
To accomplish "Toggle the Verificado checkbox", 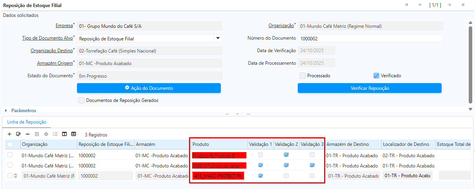I will [376, 76].
